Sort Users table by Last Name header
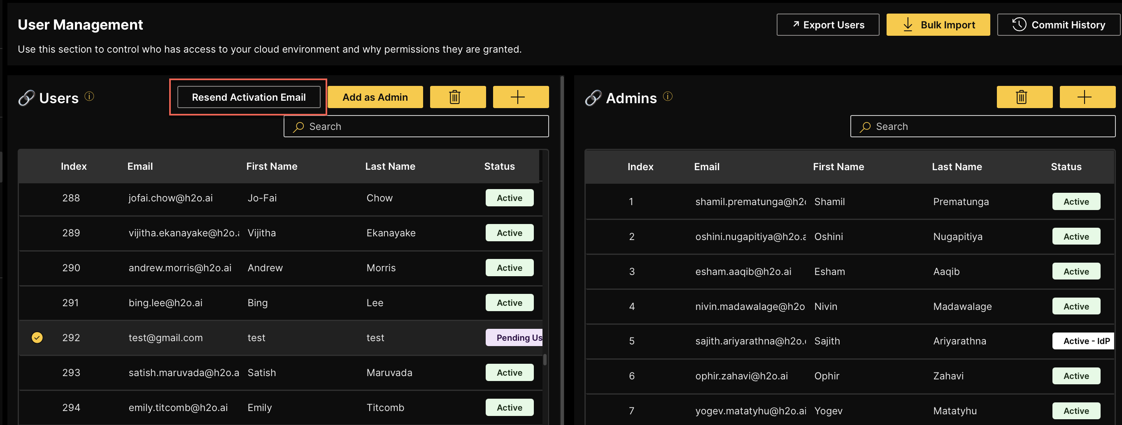Screen dimensions: 1122x425 click(x=390, y=166)
